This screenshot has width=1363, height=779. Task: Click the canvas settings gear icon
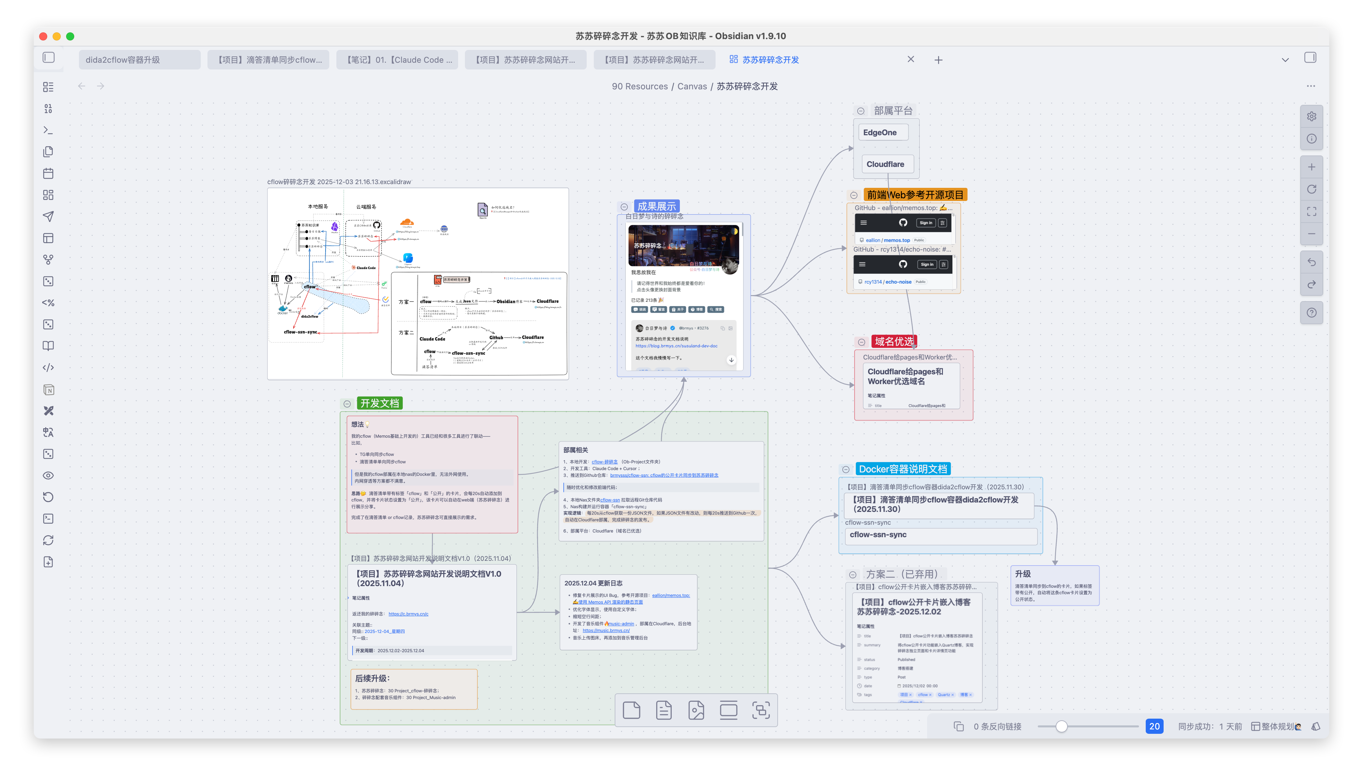pos(1311,117)
